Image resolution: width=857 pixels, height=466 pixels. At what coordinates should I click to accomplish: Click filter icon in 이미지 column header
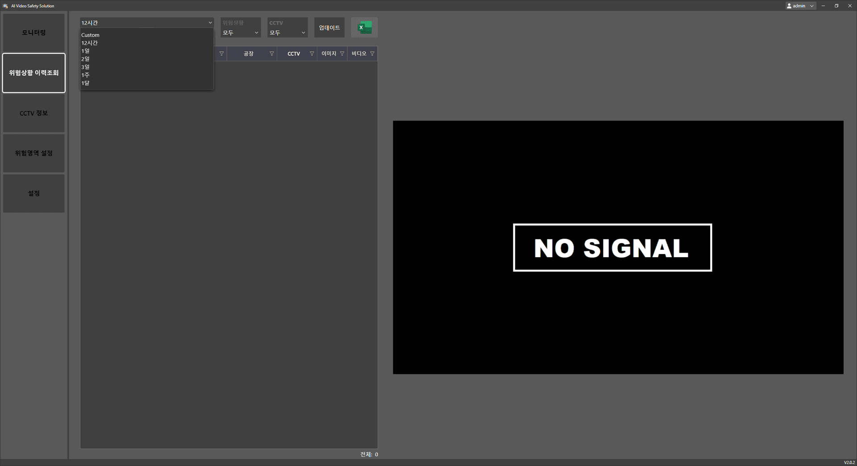coord(342,54)
